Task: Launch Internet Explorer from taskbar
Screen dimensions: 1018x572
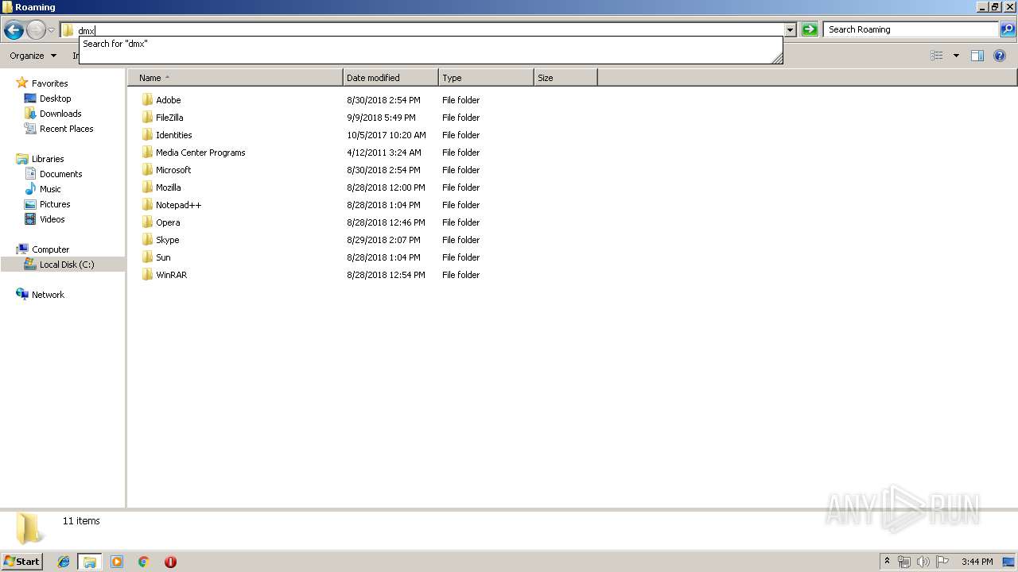Action: (64, 562)
